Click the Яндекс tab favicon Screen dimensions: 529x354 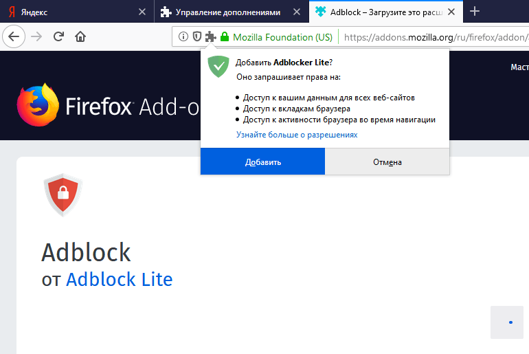click(12, 12)
